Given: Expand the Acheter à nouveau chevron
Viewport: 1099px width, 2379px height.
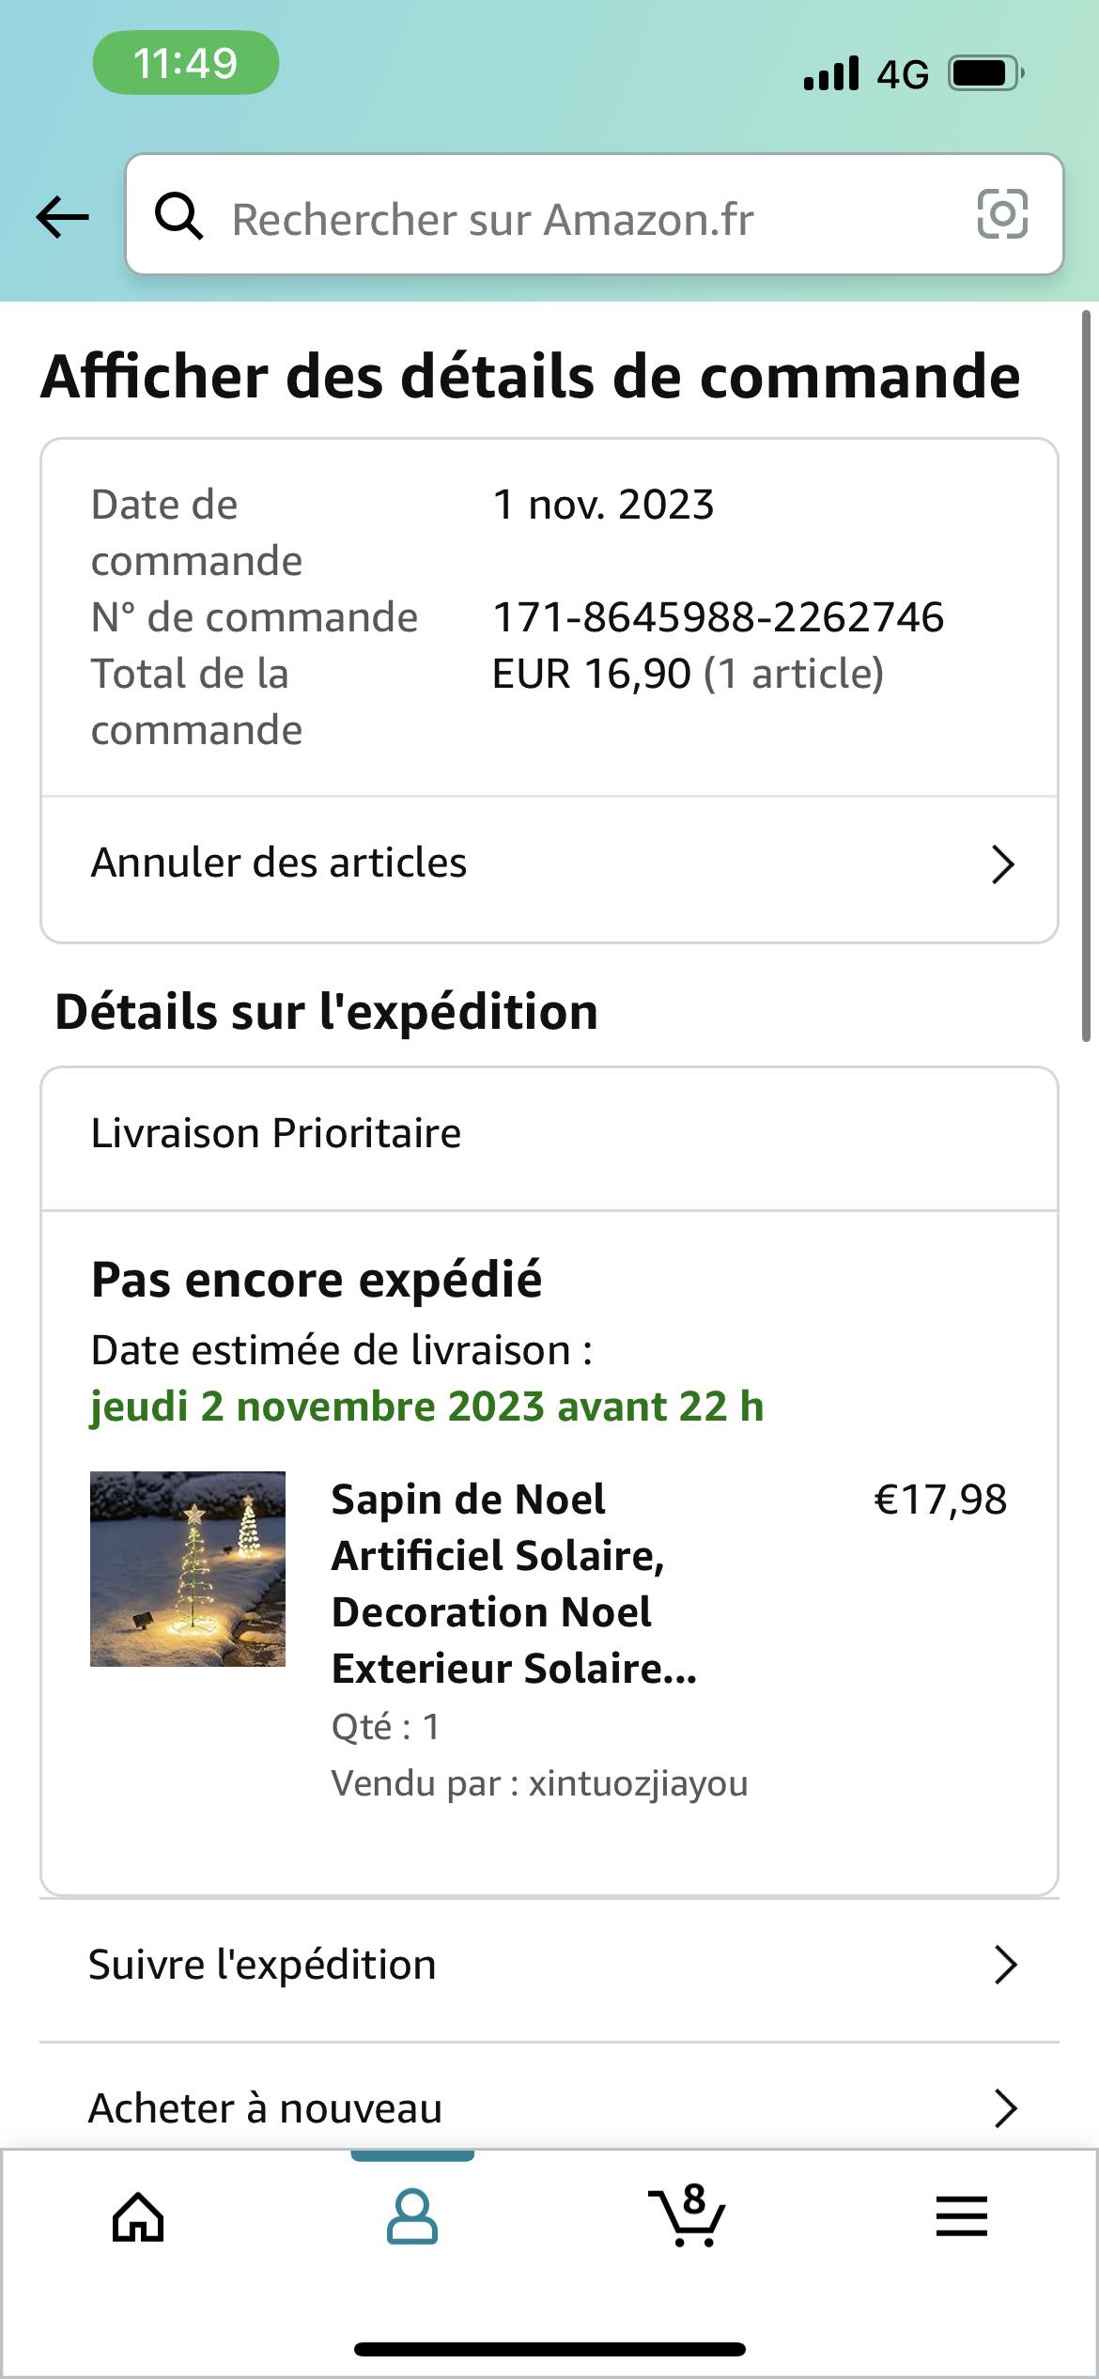Looking at the screenshot, I should click(1005, 2109).
